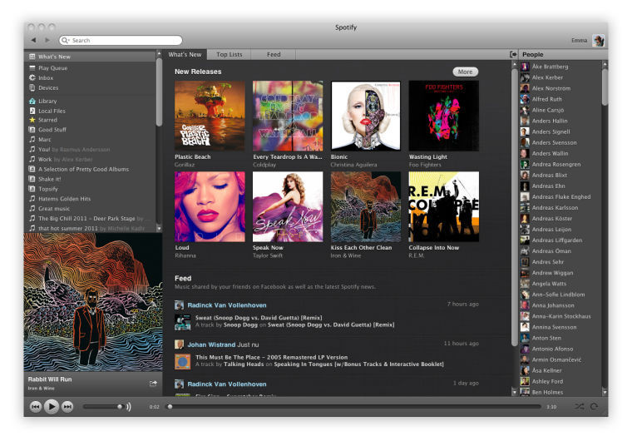632x446 pixels.
Task: Click the Coldplay artist link
Action: [264, 165]
